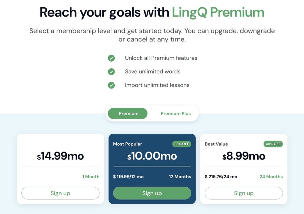Click the Best Value label

pos(216,144)
